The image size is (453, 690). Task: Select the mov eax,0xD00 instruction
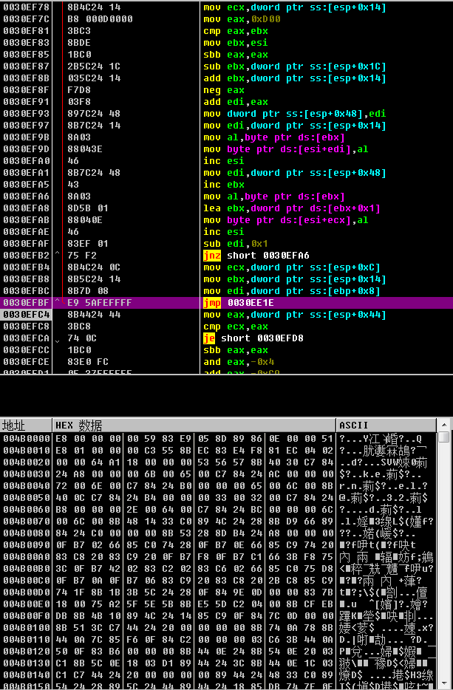pyautogui.click(x=242, y=19)
